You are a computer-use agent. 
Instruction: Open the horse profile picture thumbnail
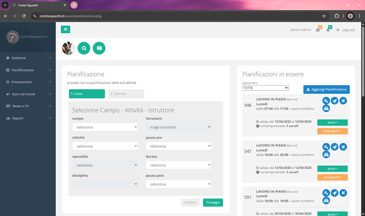[x=68, y=48]
